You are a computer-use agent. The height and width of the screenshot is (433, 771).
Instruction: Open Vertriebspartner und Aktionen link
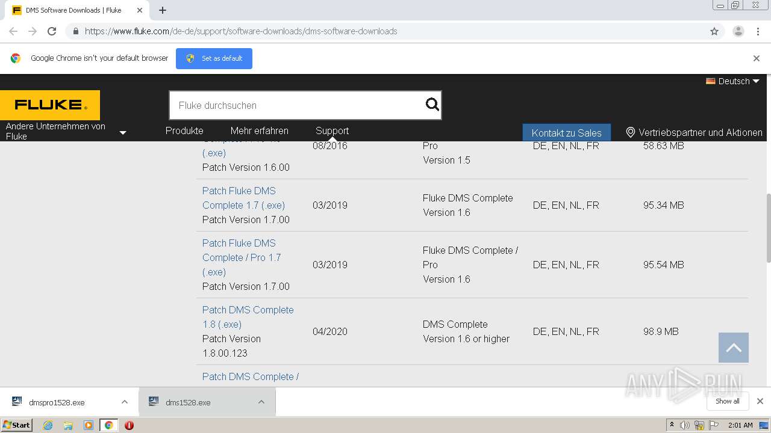pos(701,132)
